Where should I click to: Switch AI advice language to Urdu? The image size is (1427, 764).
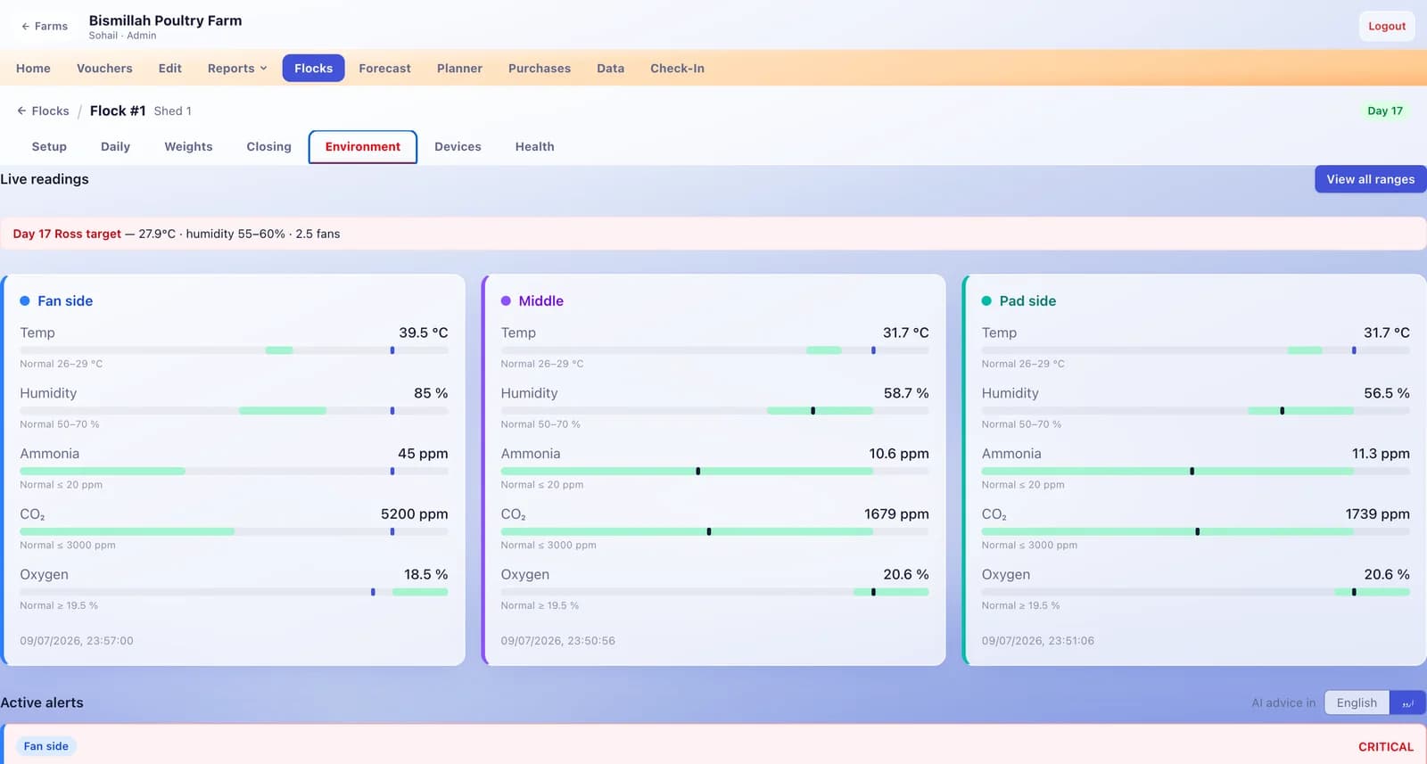[x=1407, y=702]
